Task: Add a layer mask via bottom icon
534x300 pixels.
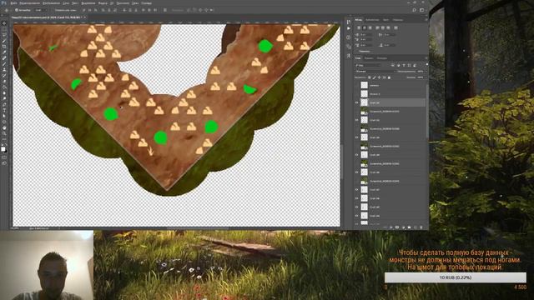Action: click(397, 227)
